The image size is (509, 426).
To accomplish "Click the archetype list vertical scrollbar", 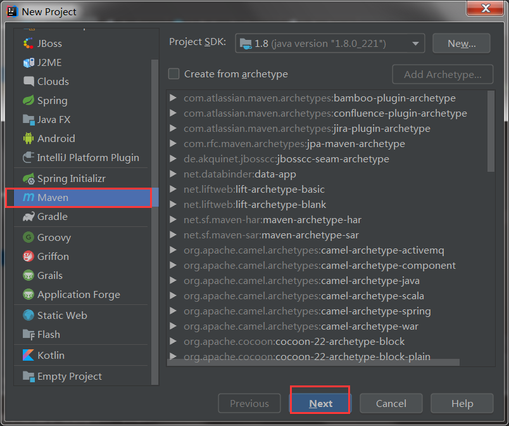I will [491, 131].
